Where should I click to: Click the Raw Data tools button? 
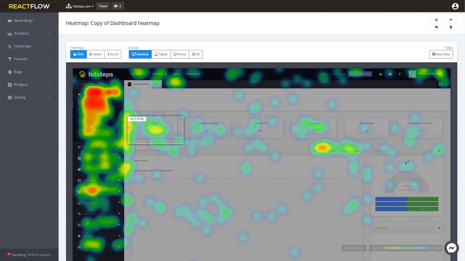pos(441,54)
